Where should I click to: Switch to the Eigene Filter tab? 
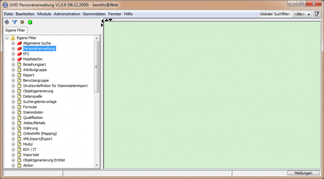(x=15, y=30)
